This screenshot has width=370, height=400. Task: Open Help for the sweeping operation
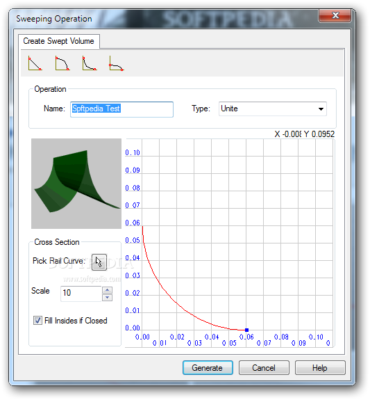[x=320, y=367]
